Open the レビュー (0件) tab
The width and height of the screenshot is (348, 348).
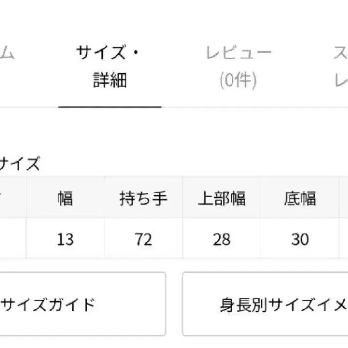(x=238, y=67)
